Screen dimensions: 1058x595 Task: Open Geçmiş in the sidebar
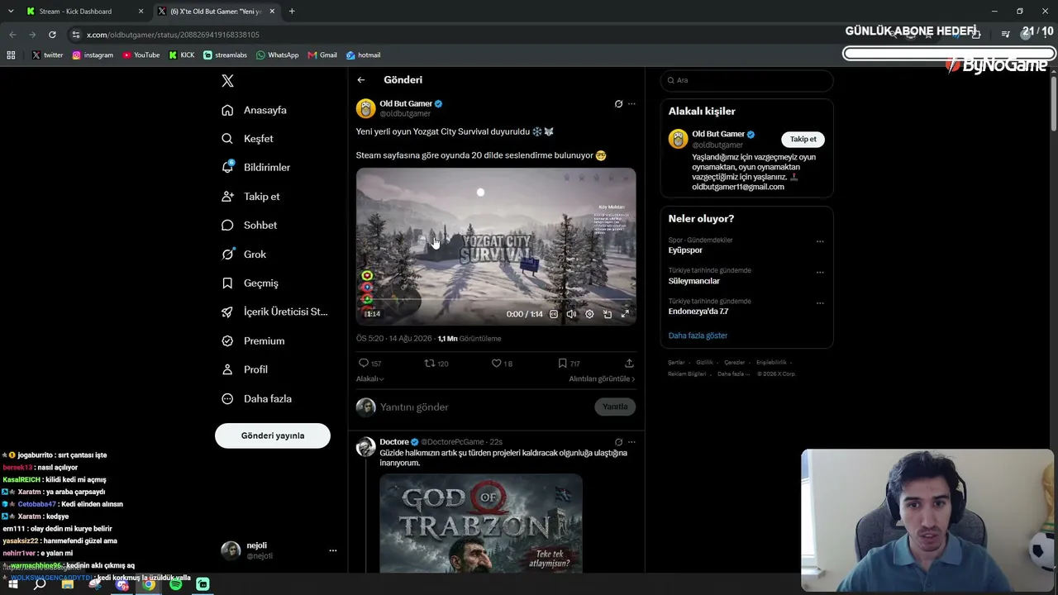click(x=250, y=283)
